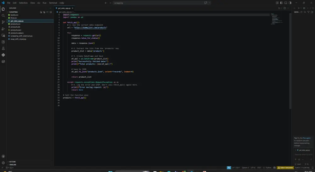The image size is (315, 172).
Task: Go forward with navigation arrow
Action: (110, 3)
